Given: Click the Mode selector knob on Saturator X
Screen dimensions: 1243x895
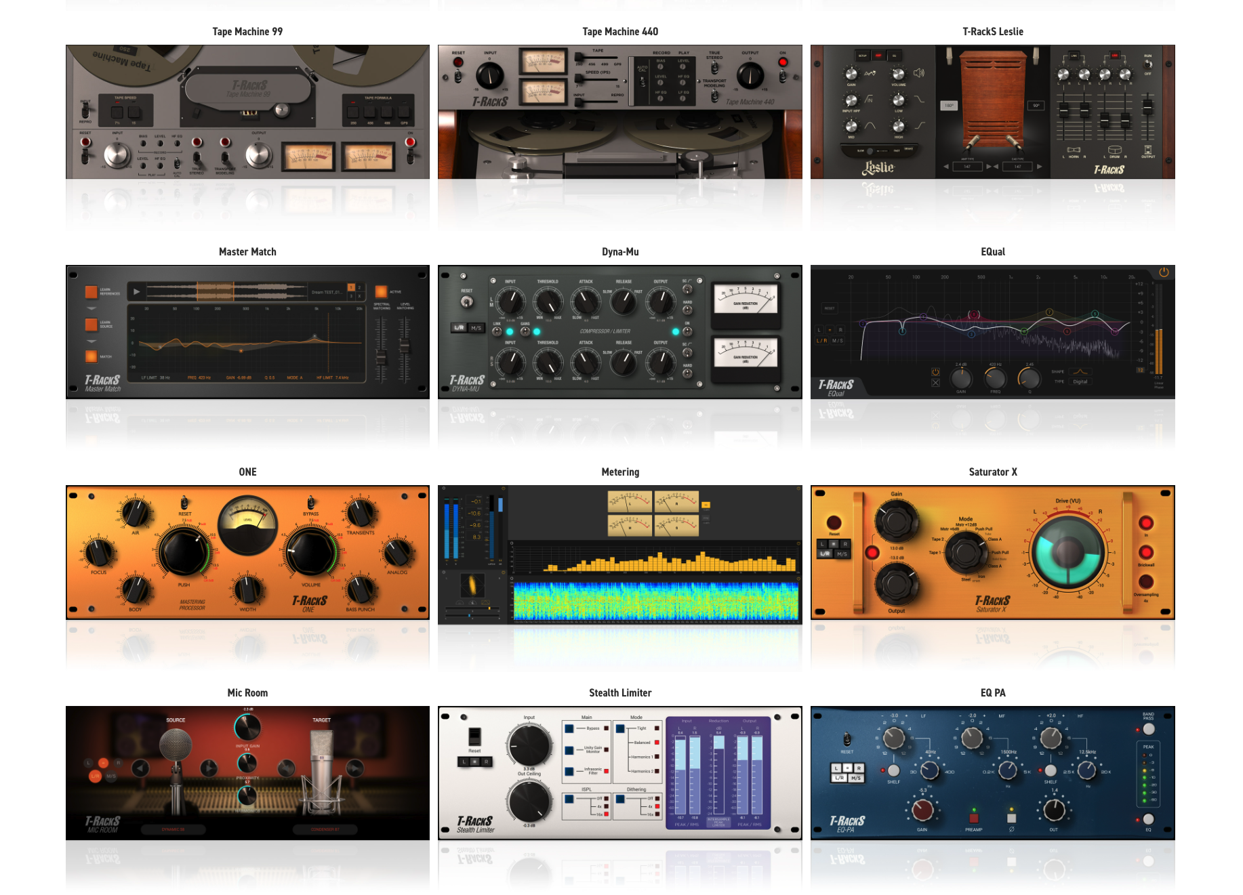Looking at the screenshot, I should 966,551.
